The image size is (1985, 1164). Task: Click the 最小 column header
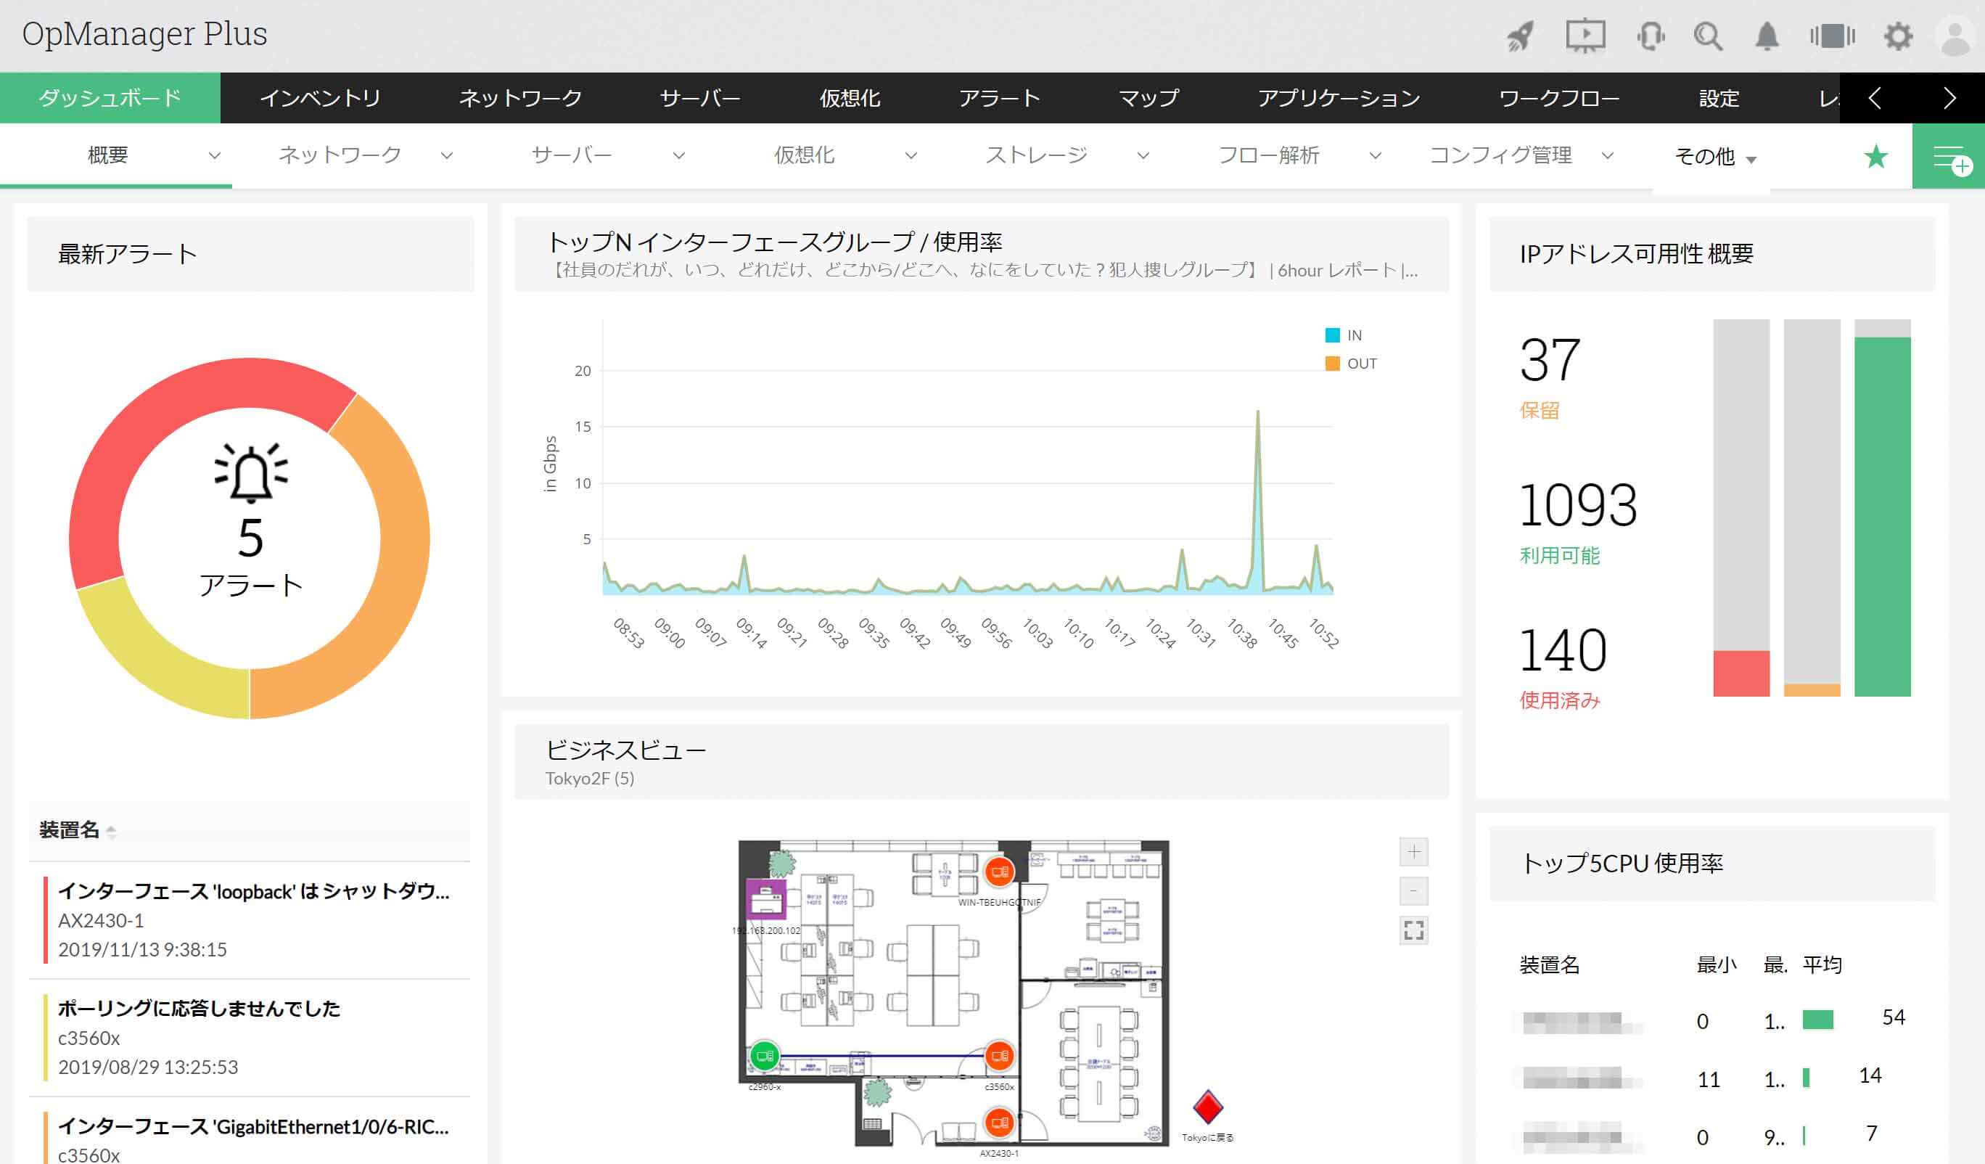(x=1717, y=965)
